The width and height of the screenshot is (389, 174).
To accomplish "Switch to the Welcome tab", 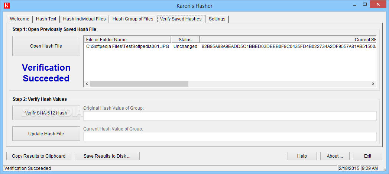I will 20,19.
